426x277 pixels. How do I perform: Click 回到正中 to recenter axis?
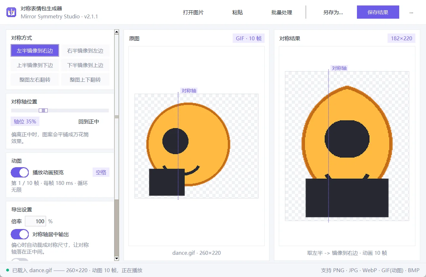pos(89,121)
